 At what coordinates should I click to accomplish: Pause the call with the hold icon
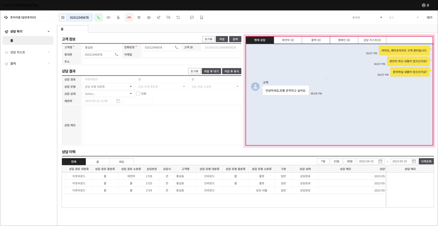[x=139, y=18]
